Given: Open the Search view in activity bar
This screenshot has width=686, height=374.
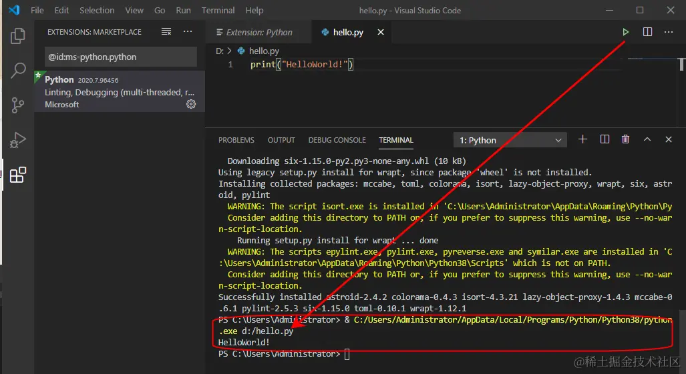Looking at the screenshot, I should click(17, 70).
